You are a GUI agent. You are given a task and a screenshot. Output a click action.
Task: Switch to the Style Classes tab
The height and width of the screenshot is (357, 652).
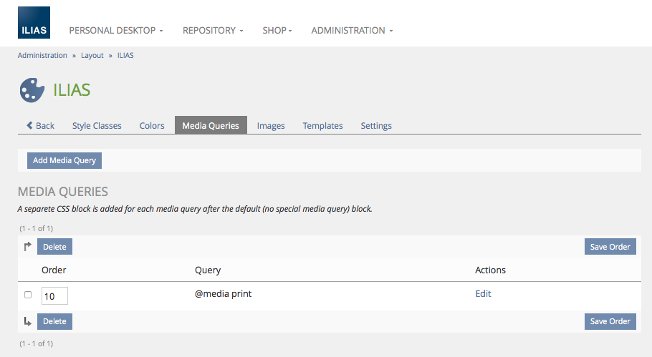pyautogui.click(x=97, y=126)
